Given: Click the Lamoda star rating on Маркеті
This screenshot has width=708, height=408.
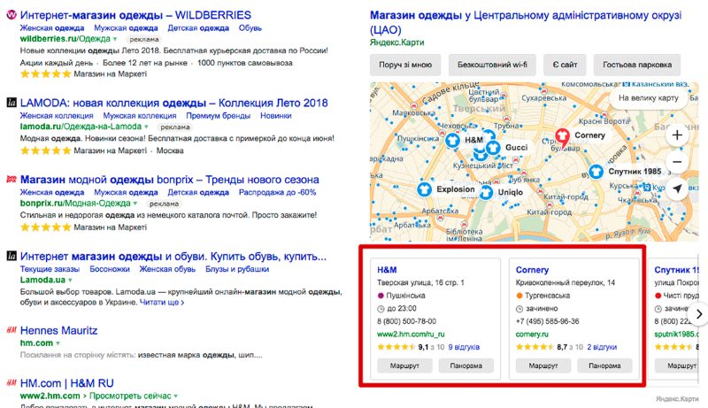Looking at the screenshot, I should tap(46, 150).
